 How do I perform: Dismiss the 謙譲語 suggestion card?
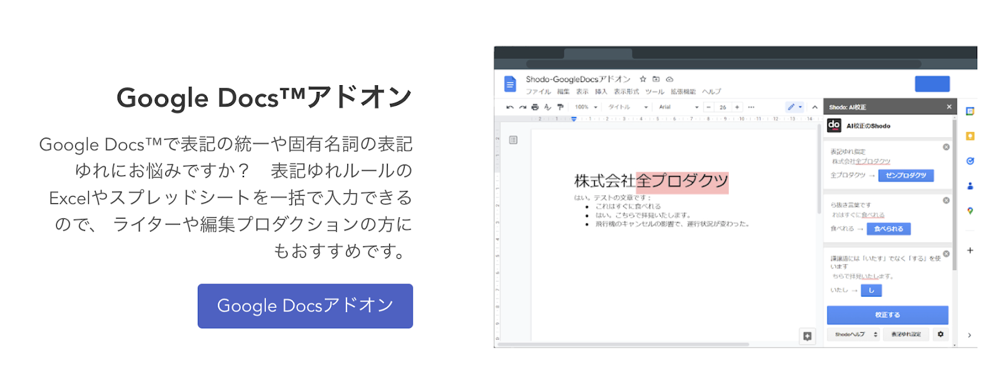click(x=946, y=253)
